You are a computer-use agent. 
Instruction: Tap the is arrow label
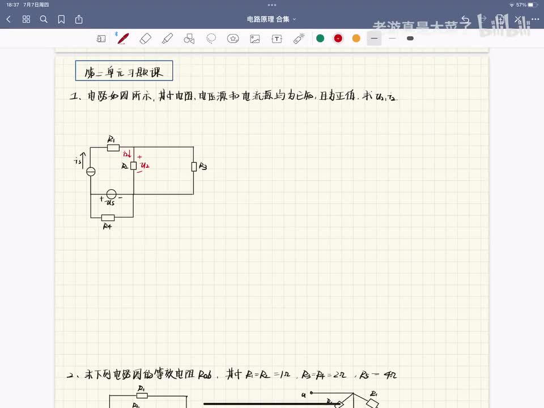[80, 160]
